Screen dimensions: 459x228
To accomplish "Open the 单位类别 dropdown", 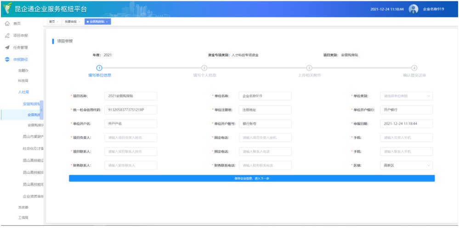I will pos(406,96).
